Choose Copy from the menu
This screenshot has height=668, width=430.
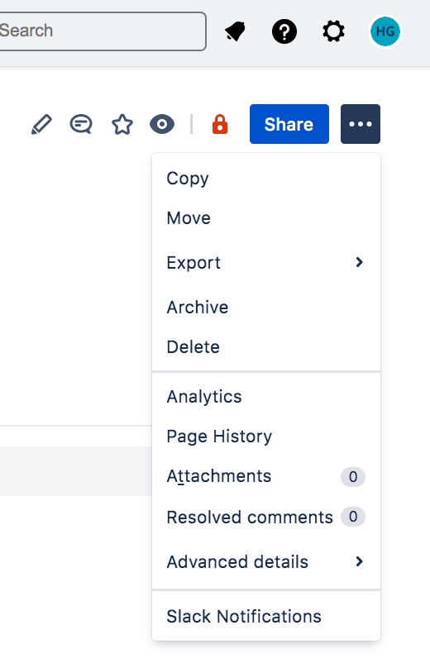point(266,178)
